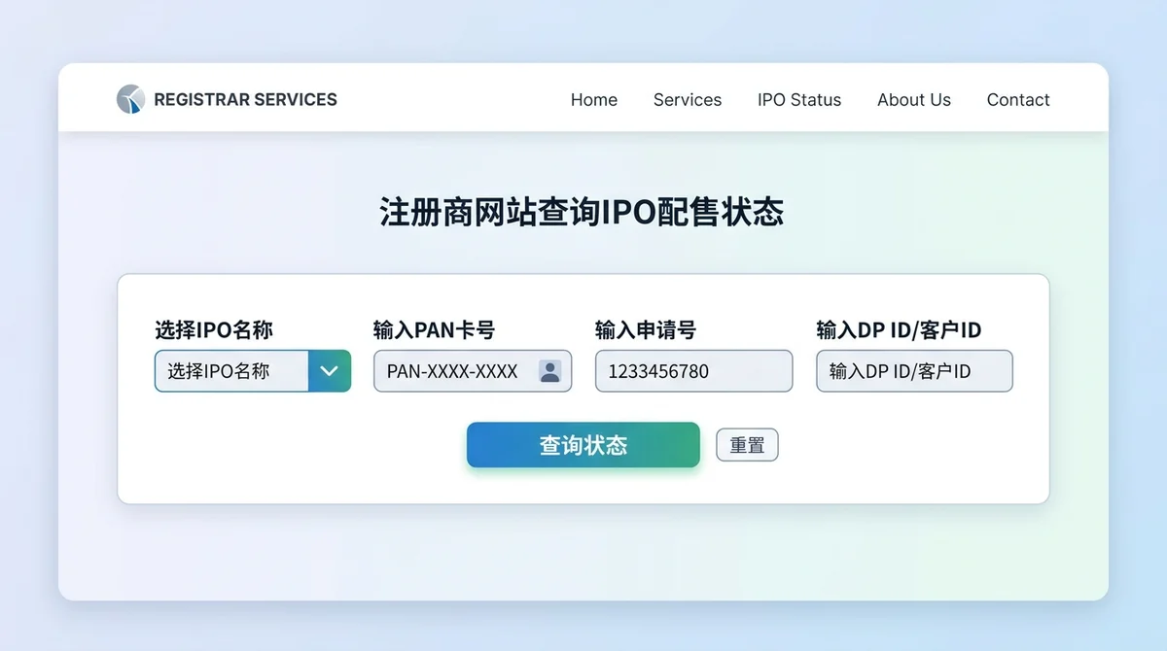
Task: Click the 注册商网站查询IPO配售状态 heading
Action: (582, 212)
